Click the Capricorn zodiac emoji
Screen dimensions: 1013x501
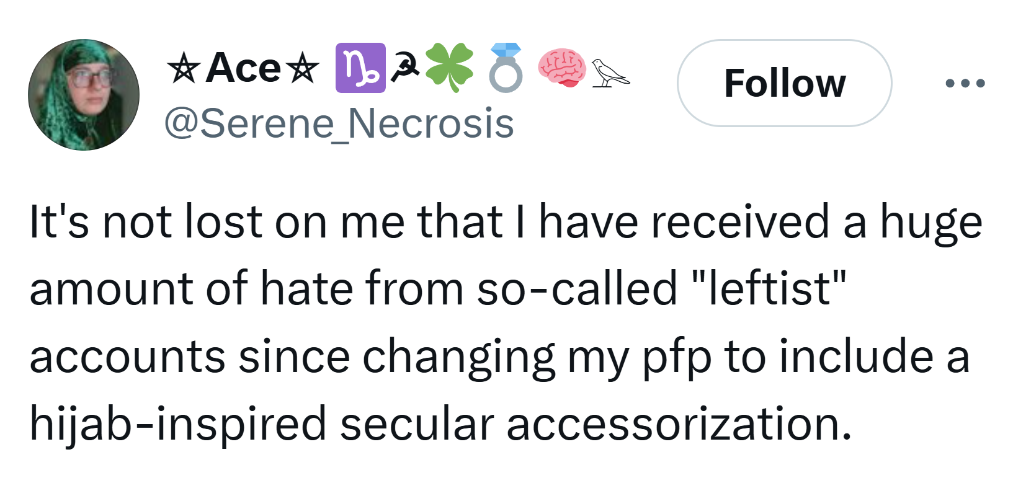tap(360, 68)
